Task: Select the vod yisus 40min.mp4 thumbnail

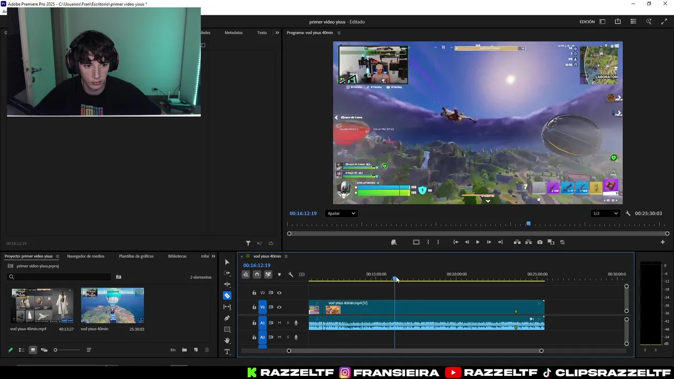Action: (x=42, y=305)
